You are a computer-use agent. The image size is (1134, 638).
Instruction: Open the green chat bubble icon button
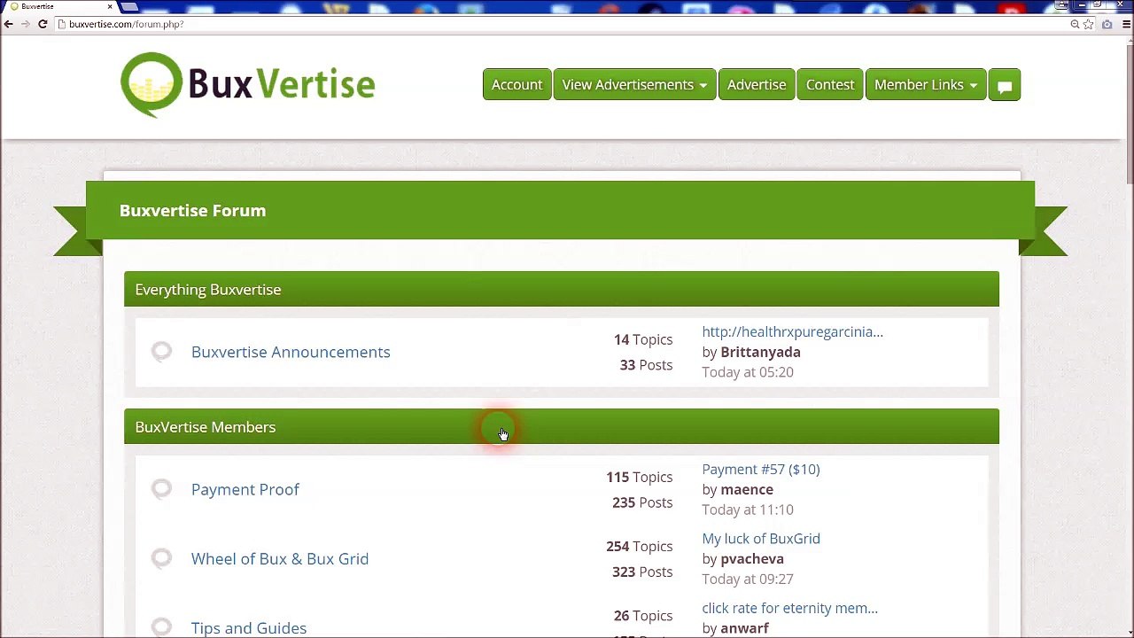coord(1005,85)
